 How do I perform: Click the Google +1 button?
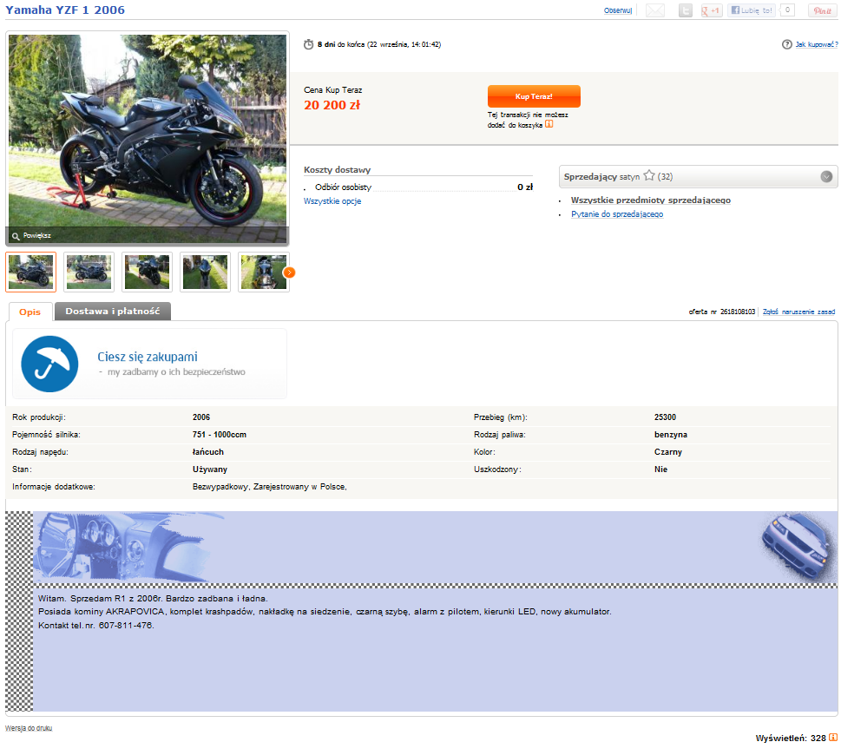coord(712,10)
